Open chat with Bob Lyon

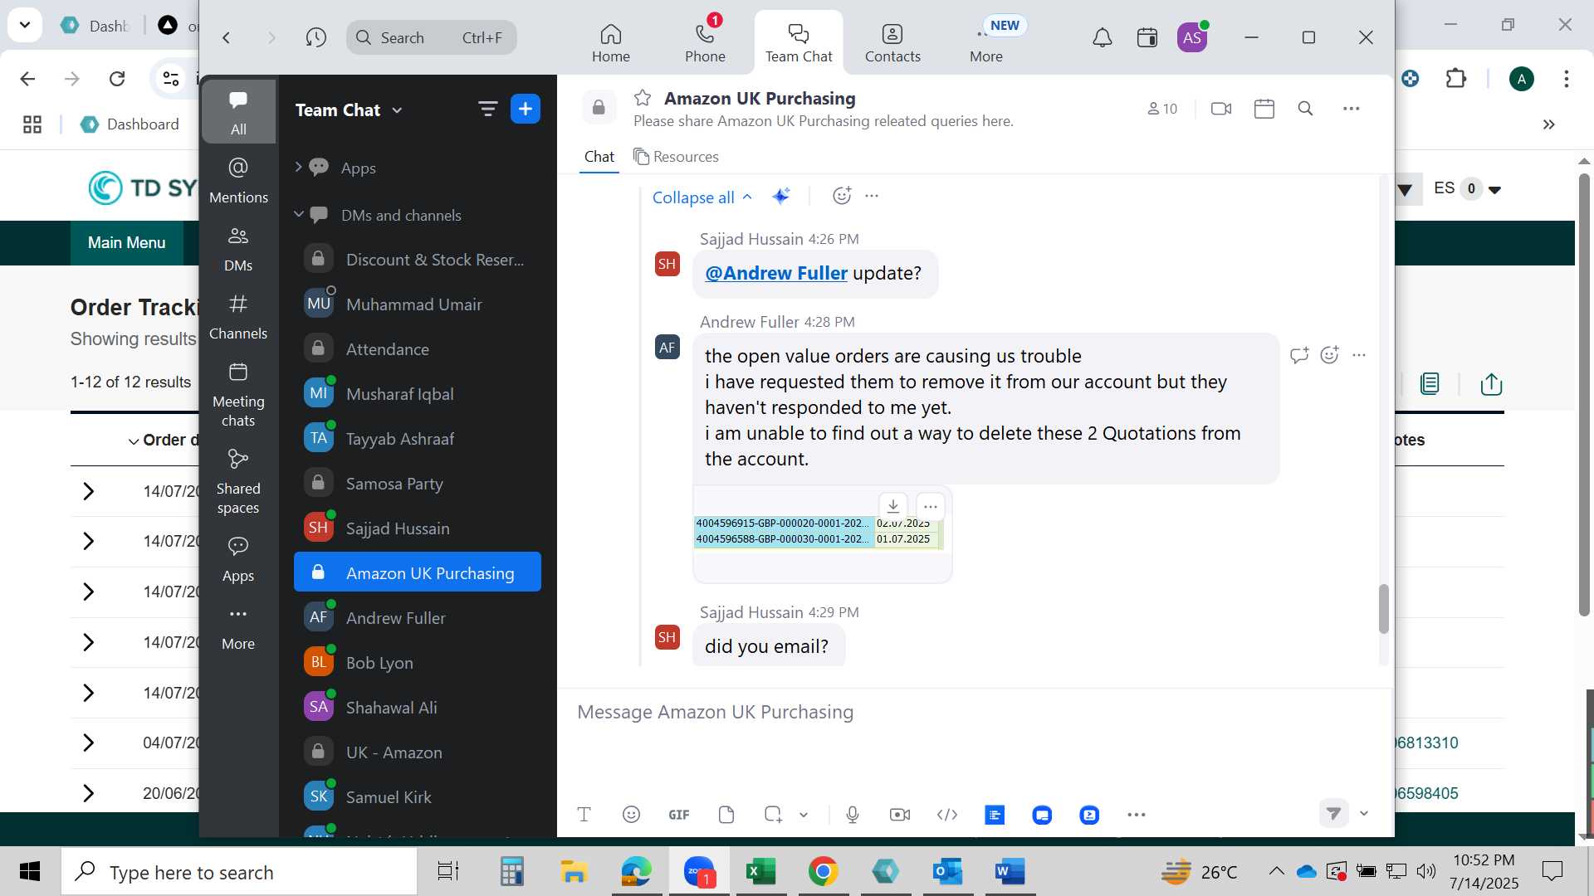(x=417, y=663)
